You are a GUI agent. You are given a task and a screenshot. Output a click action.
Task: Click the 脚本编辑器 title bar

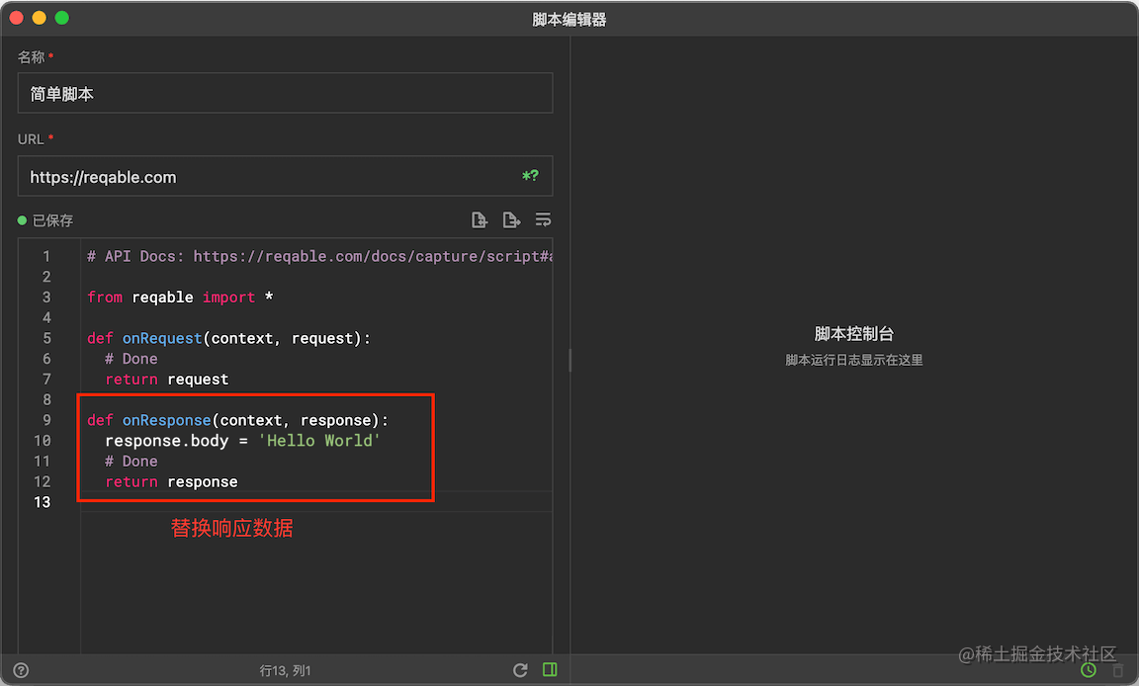tap(569, 17)
